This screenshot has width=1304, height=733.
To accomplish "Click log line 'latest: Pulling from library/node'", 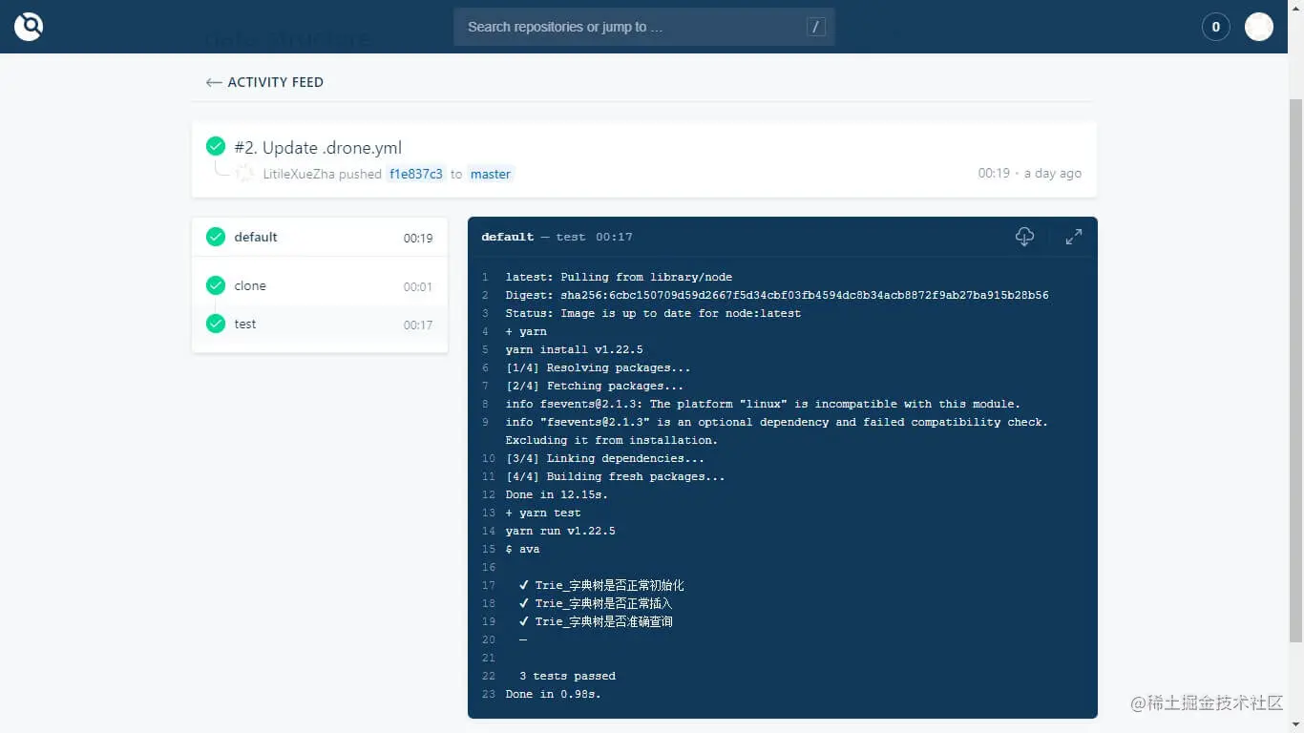I will tap(619, 278).
